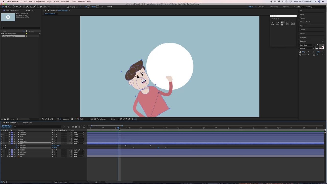Open the Thumb layer parent dropdown
327x184 pixels.
pyautogui.click(x=78, y=150)
